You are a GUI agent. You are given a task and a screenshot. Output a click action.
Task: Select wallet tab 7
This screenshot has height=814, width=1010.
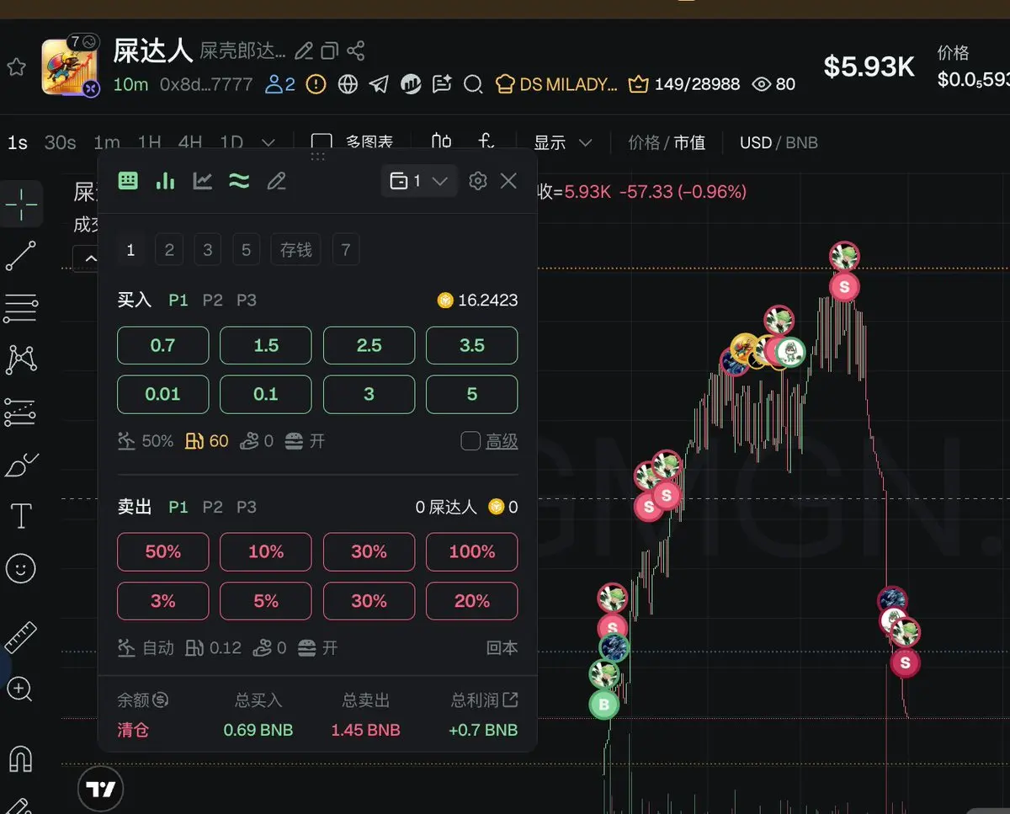point(346,250)
